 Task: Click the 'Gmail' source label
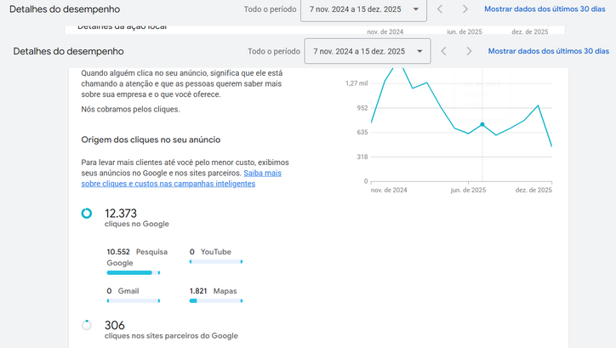click(x=128, y=291)
